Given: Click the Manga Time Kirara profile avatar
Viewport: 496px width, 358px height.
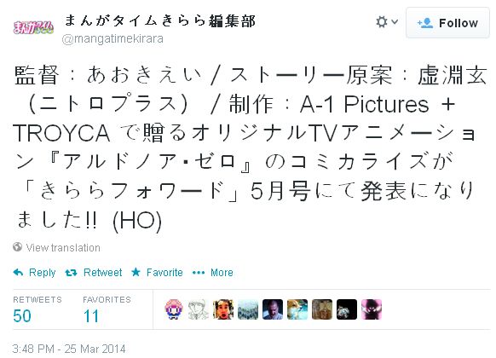Looking at the screenshot, I should pos(33,27).
